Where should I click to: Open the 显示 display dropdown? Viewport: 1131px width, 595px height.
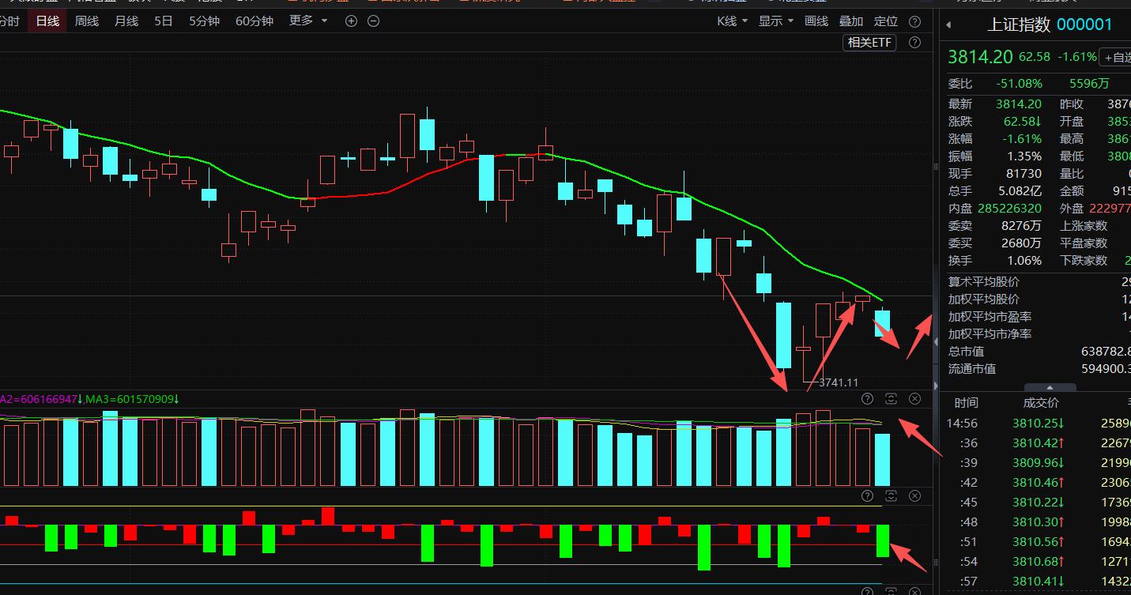[776, 21]
